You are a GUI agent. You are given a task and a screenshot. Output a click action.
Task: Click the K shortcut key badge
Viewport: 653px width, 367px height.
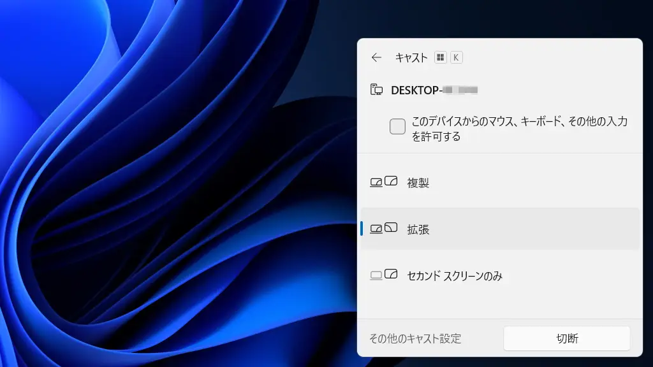click(x=456, y=57)
